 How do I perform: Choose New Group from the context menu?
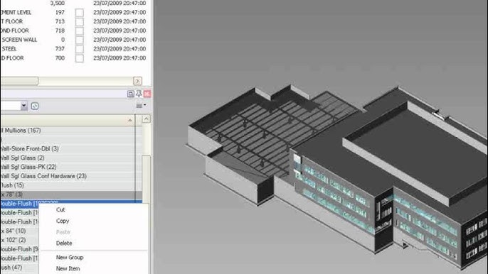coord(70,258)
